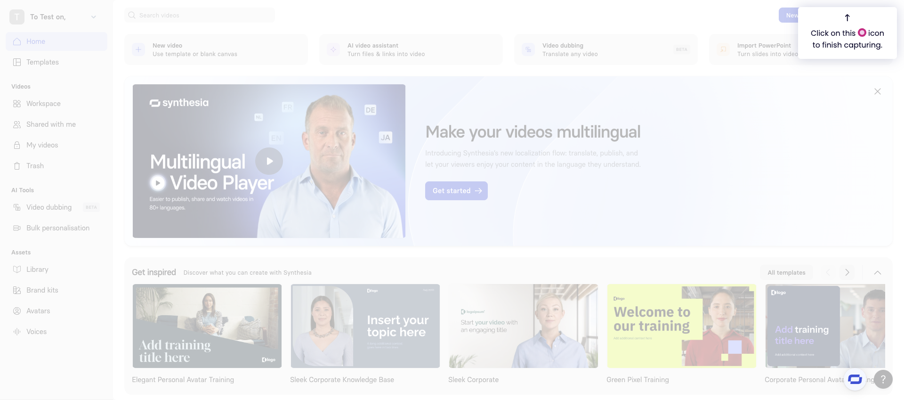The image size is (904, 400).
Task: Show next templates with right arrow
Action: [847, 272]
